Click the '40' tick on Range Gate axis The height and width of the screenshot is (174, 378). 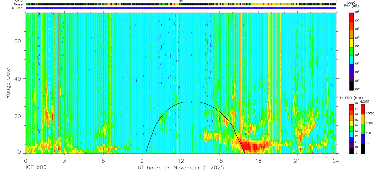(18, 79)
